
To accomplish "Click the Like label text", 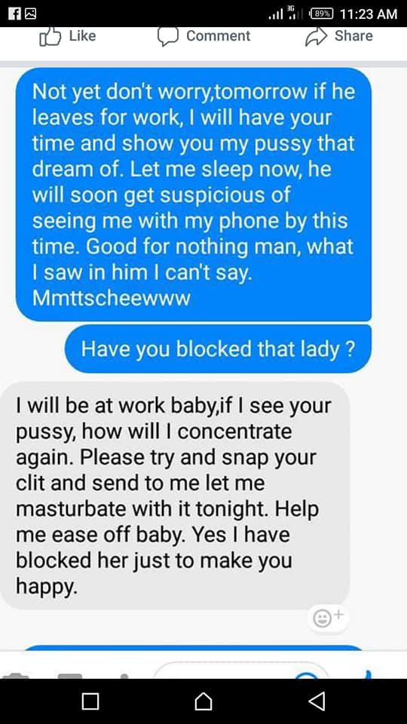I will pos(83,35).
